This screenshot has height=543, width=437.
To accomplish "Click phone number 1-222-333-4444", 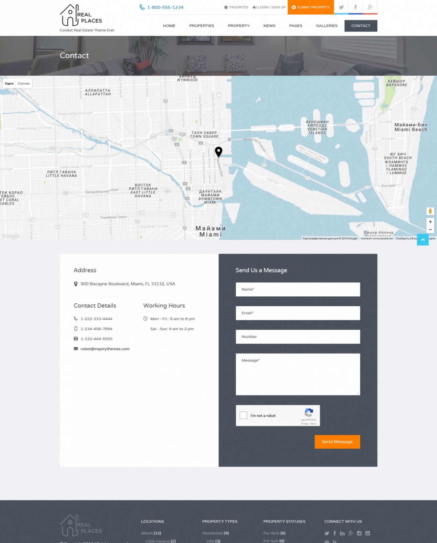I will pos(96,319).
